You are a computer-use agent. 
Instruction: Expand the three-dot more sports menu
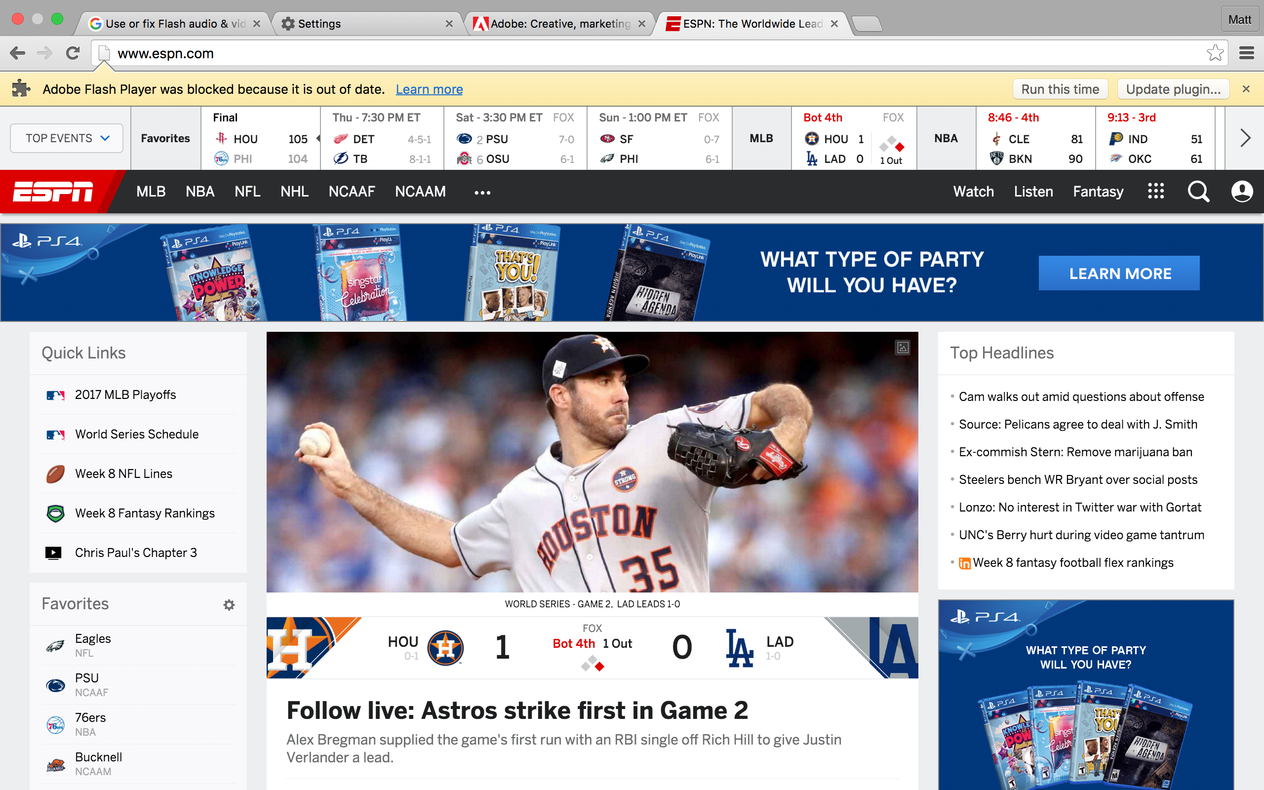[x=482, y=192]
